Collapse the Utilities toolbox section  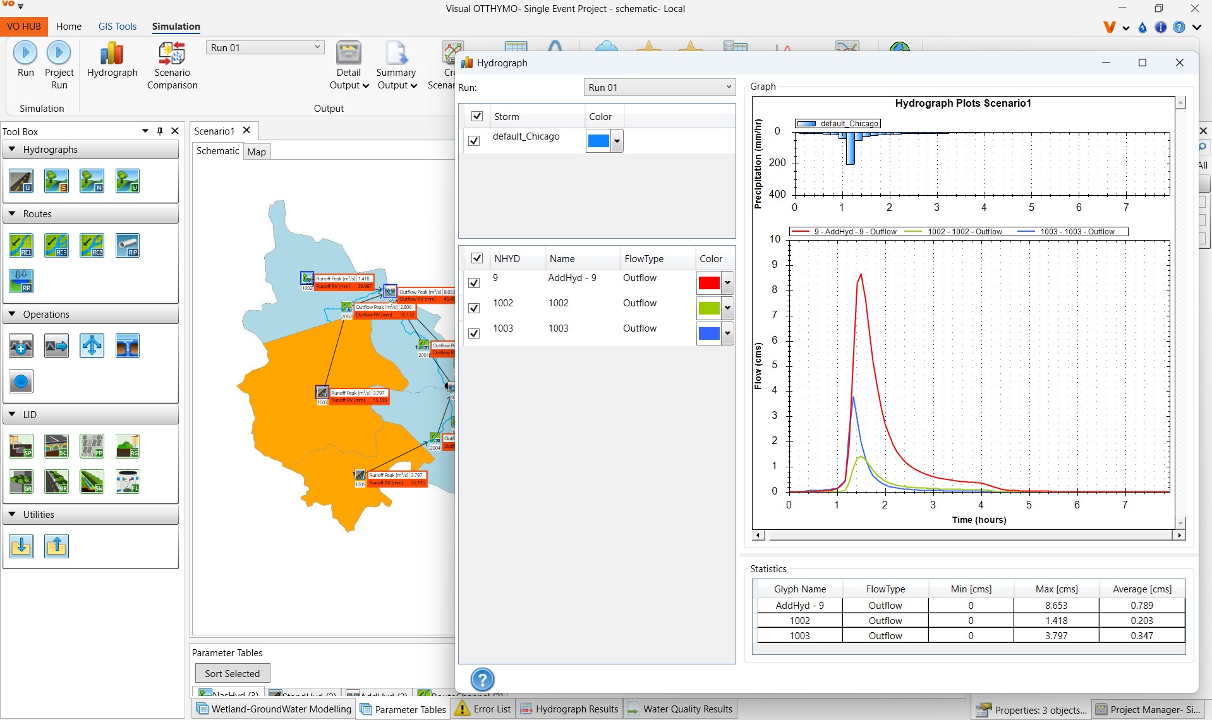coord(12,515)
